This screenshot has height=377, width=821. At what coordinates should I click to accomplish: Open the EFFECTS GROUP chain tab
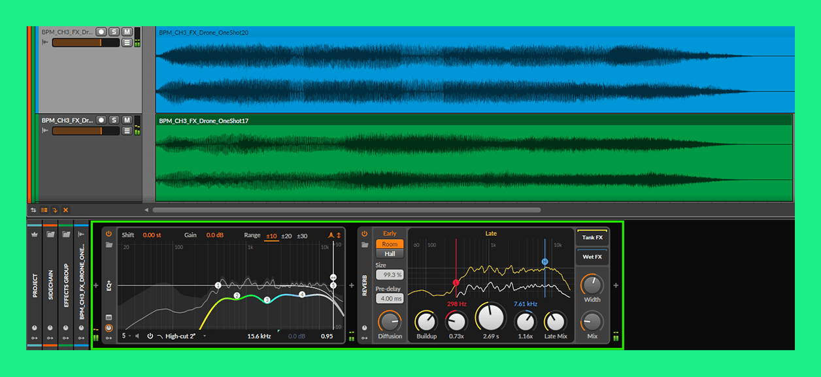pyautogui.click(x=66, y=281)
